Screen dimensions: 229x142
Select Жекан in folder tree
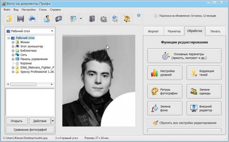pyautogui.click(x=25, y=42)
